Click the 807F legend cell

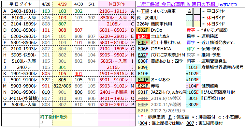[x=143, y=55]
